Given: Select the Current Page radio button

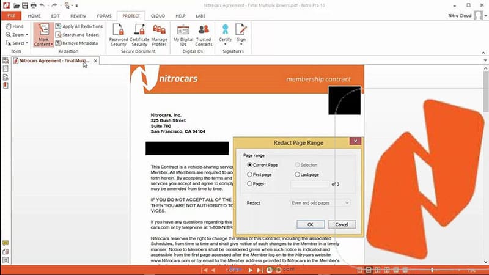Looking at the screenshot, I should [249, 165].
